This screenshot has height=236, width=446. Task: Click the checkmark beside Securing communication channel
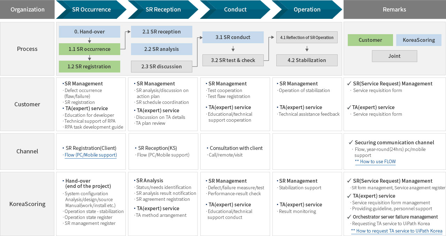pos(351,142)
